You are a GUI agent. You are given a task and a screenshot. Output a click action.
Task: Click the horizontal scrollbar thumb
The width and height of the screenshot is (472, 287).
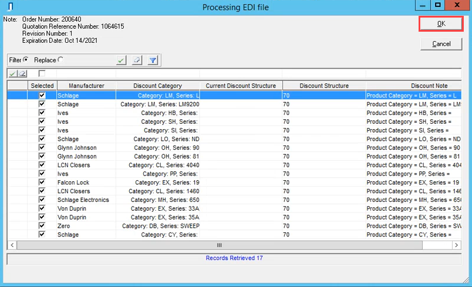point(220,245)
